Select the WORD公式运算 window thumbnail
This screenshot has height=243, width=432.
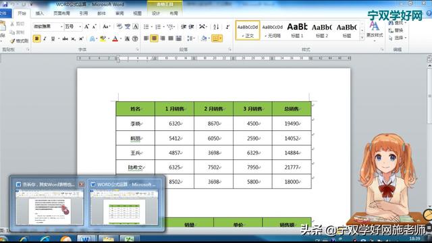[124, 204]
